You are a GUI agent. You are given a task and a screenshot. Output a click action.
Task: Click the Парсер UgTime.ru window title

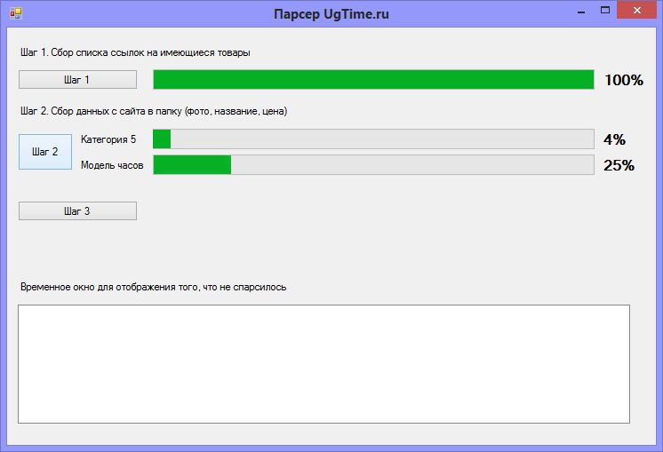pos(331,14)
